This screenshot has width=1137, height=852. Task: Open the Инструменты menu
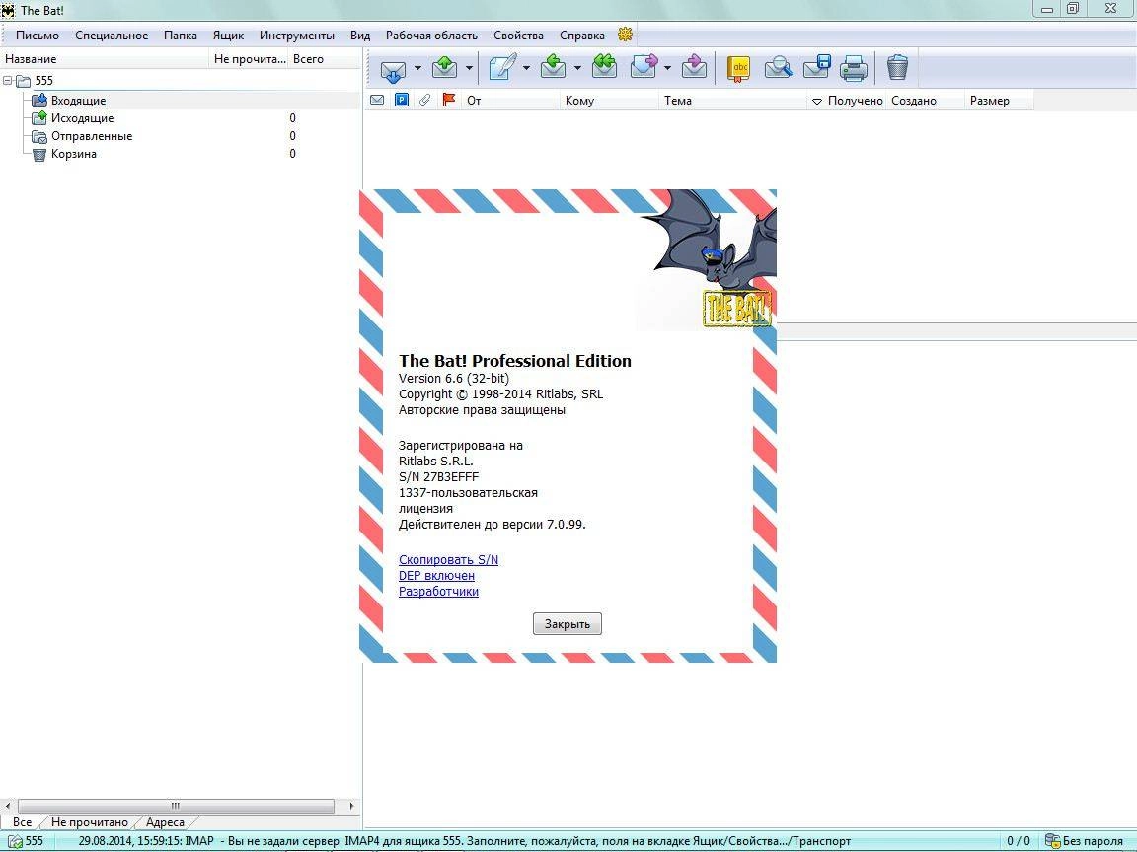297,35
